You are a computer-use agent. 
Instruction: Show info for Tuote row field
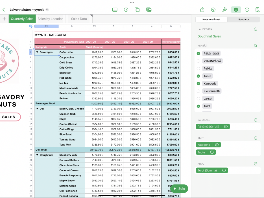tap(212, 152)
